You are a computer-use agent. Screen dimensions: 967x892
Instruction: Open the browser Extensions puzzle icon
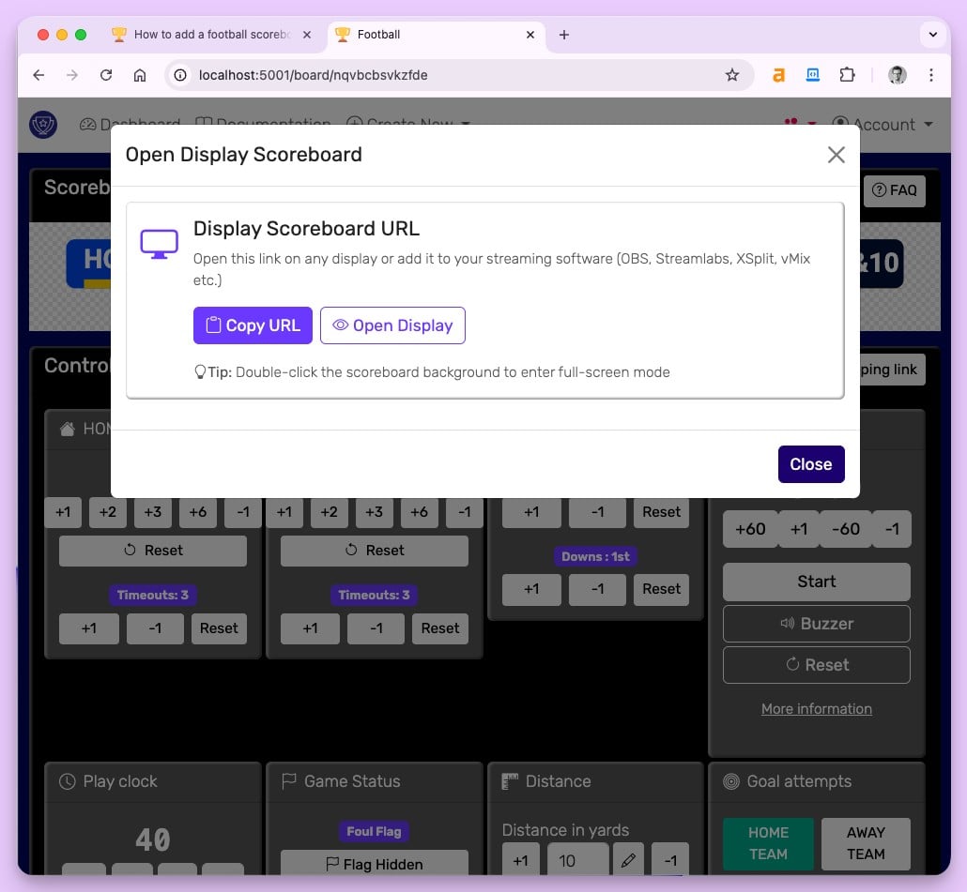(x=847, y=75)
